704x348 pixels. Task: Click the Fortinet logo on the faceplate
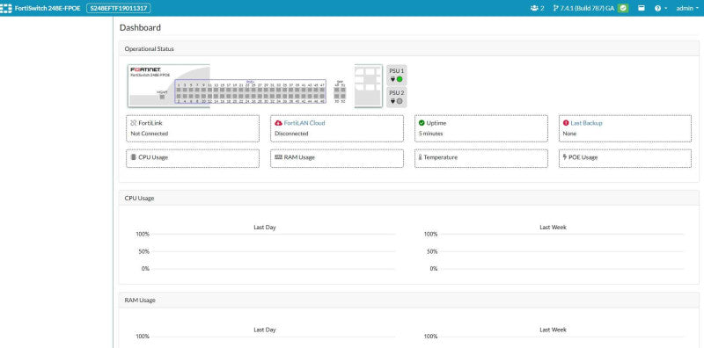pos(145,69)
